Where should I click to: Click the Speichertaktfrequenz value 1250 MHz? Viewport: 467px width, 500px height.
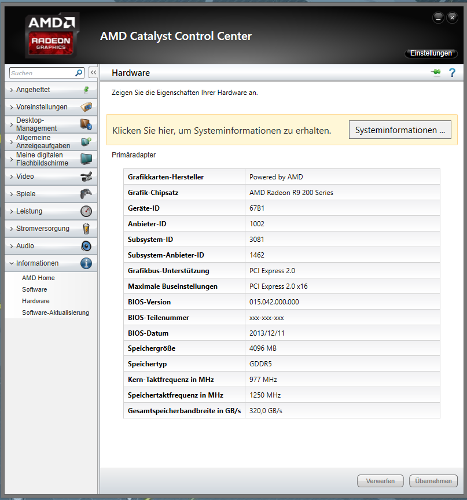coord(265,395)
